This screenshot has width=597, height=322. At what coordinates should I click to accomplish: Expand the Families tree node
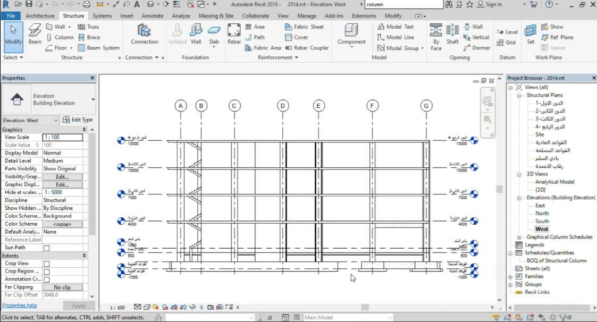(x=511, y=276)
